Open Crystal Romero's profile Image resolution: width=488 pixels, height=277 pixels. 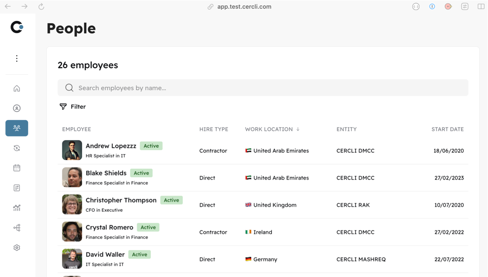[x=109, y=227]
